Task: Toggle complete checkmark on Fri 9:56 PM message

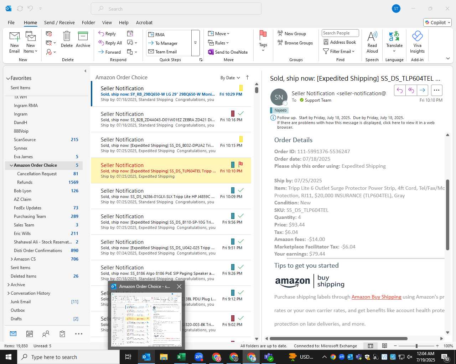Action: 241,216
